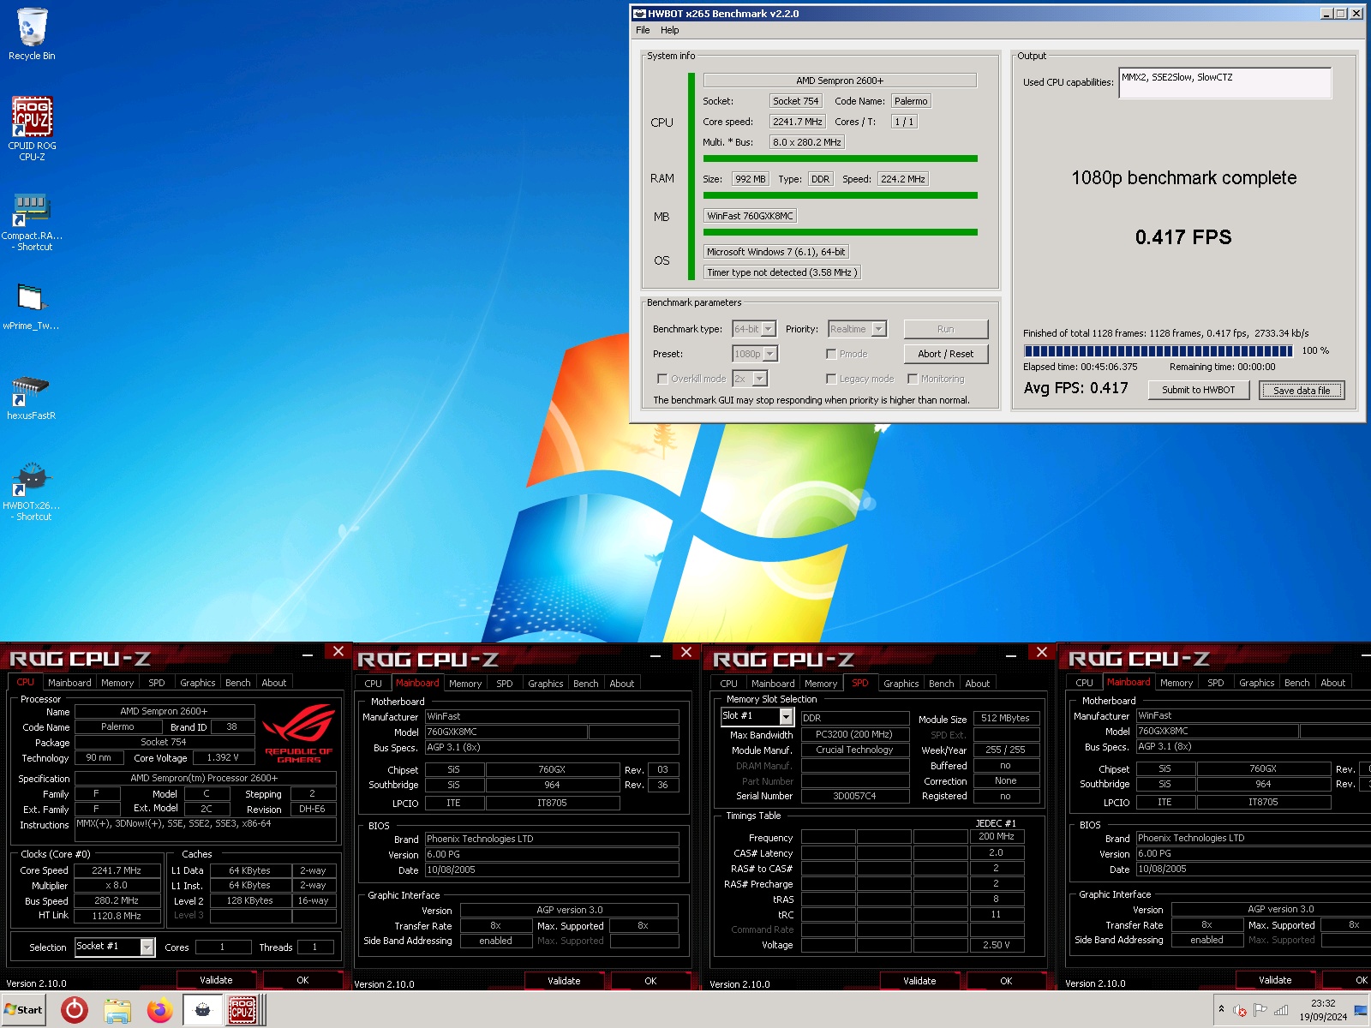Open the Priority Realtime dropdown
1371x1028 pixels.
857,329
